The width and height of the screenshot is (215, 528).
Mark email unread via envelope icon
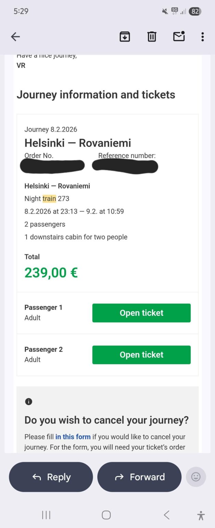click(179, 36)
